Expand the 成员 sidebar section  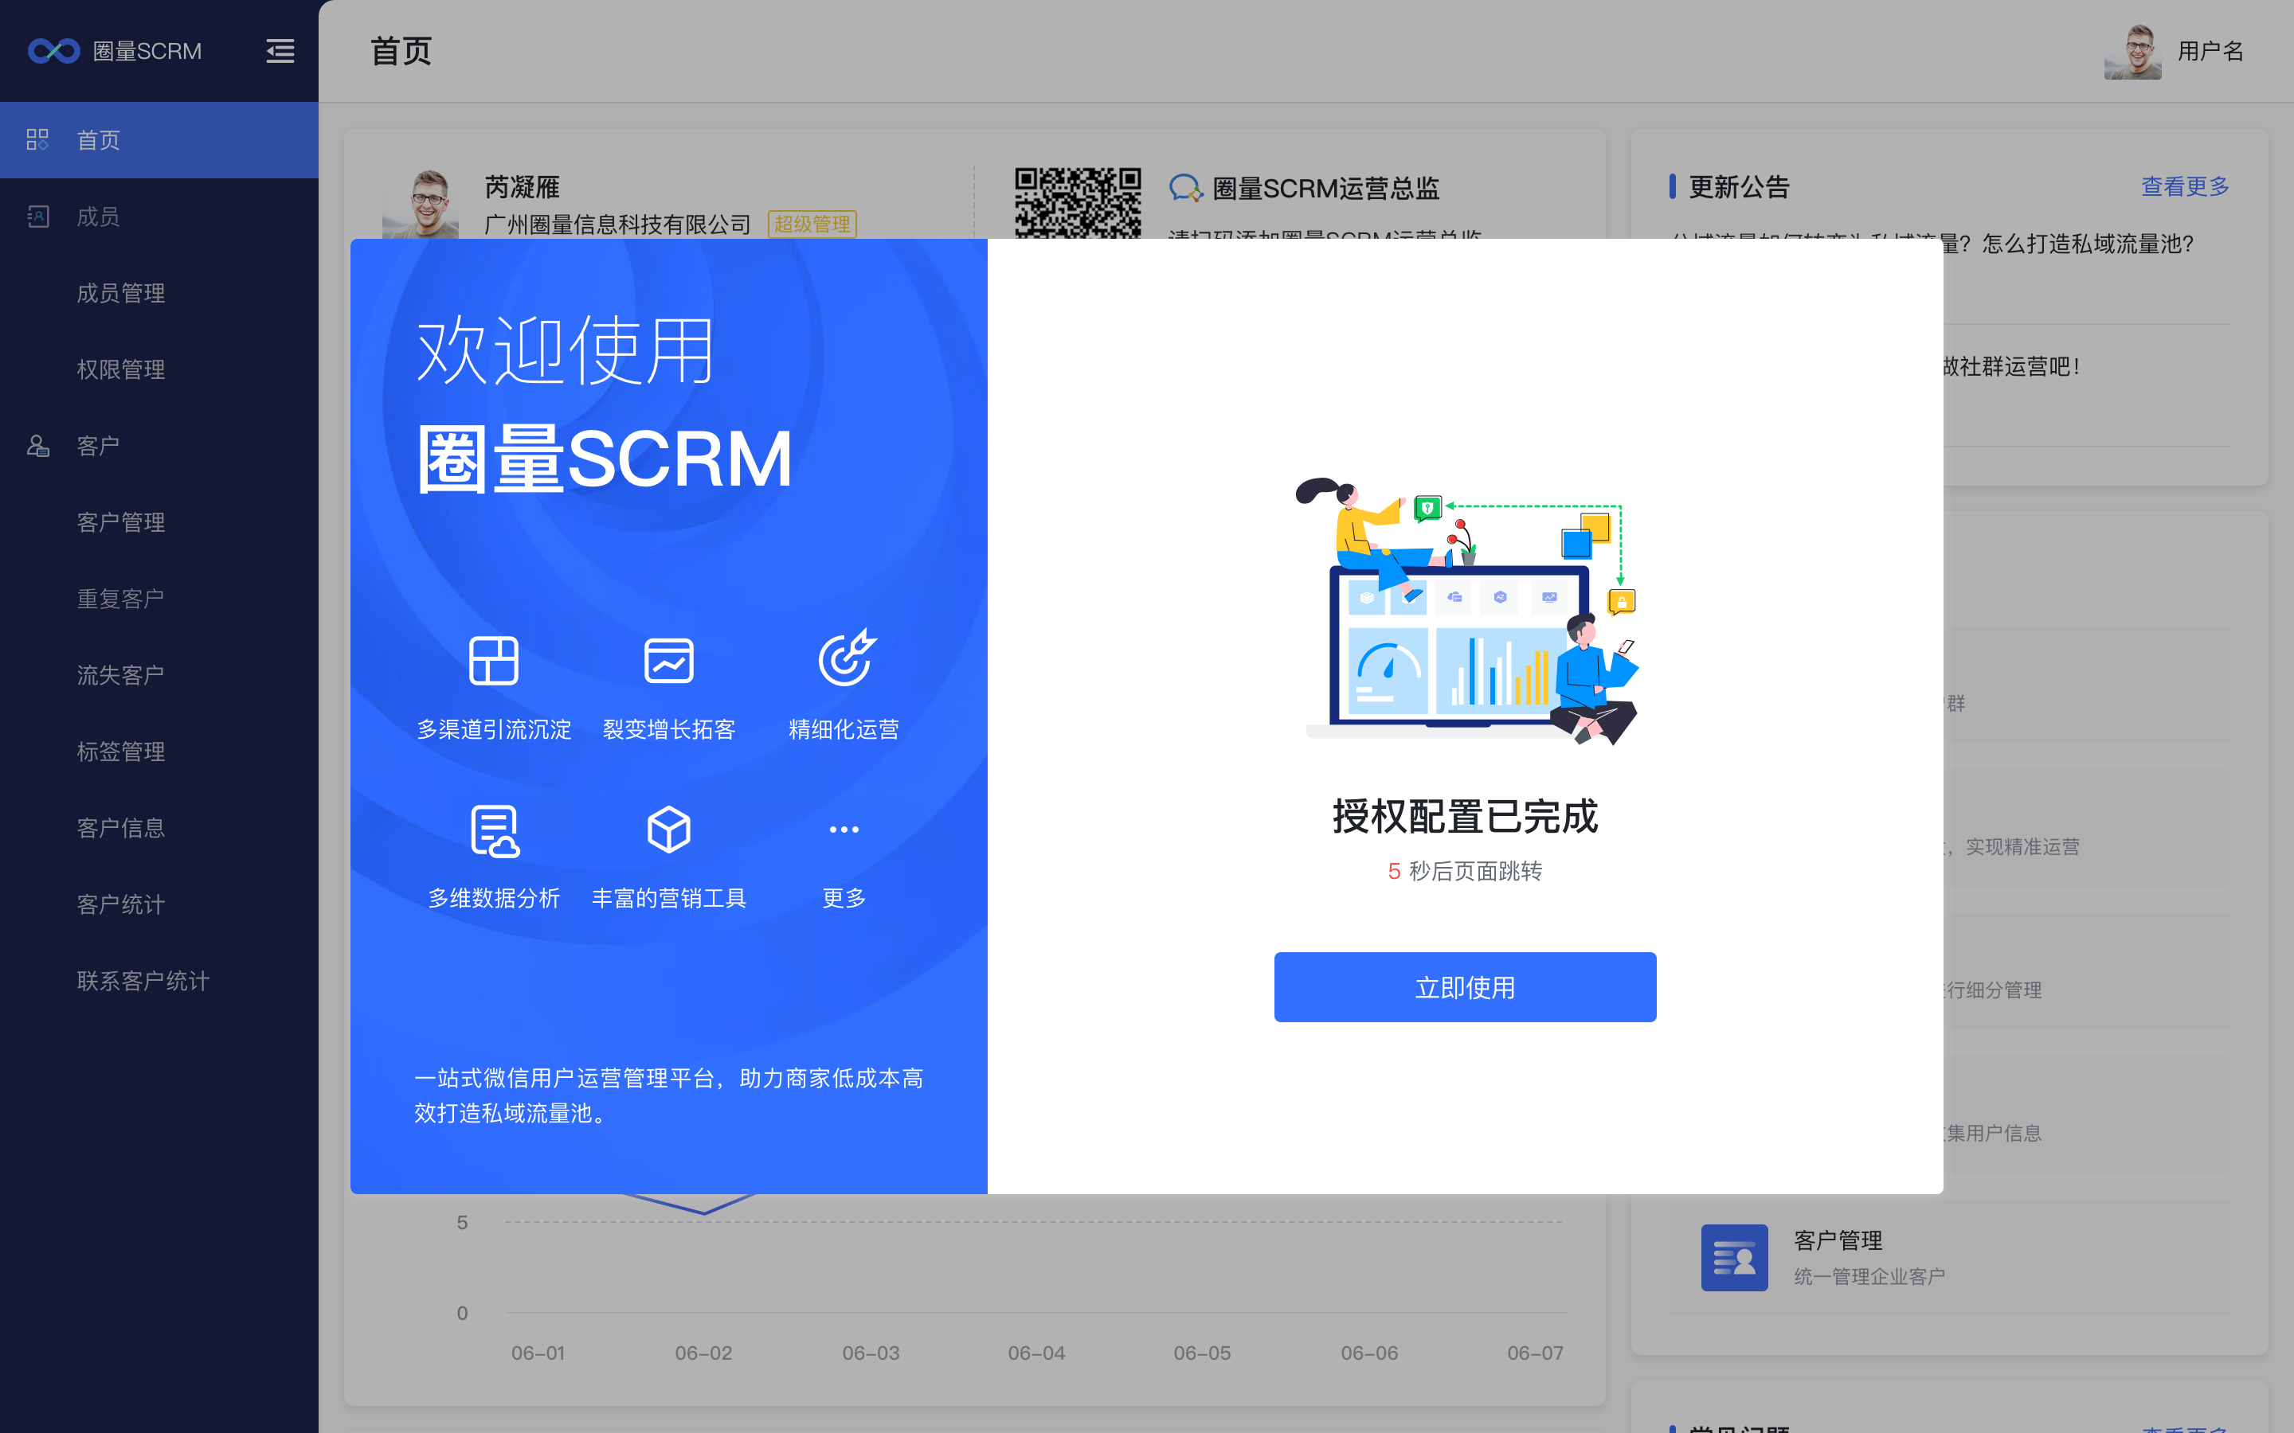[x=99, y=217]
